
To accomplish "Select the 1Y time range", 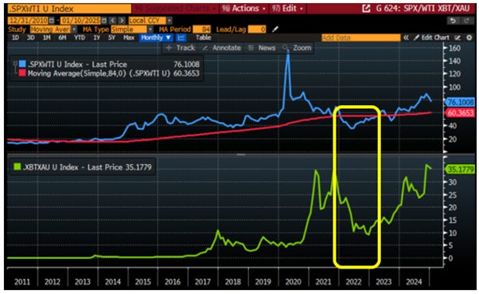I will click(x=96, y=37).
